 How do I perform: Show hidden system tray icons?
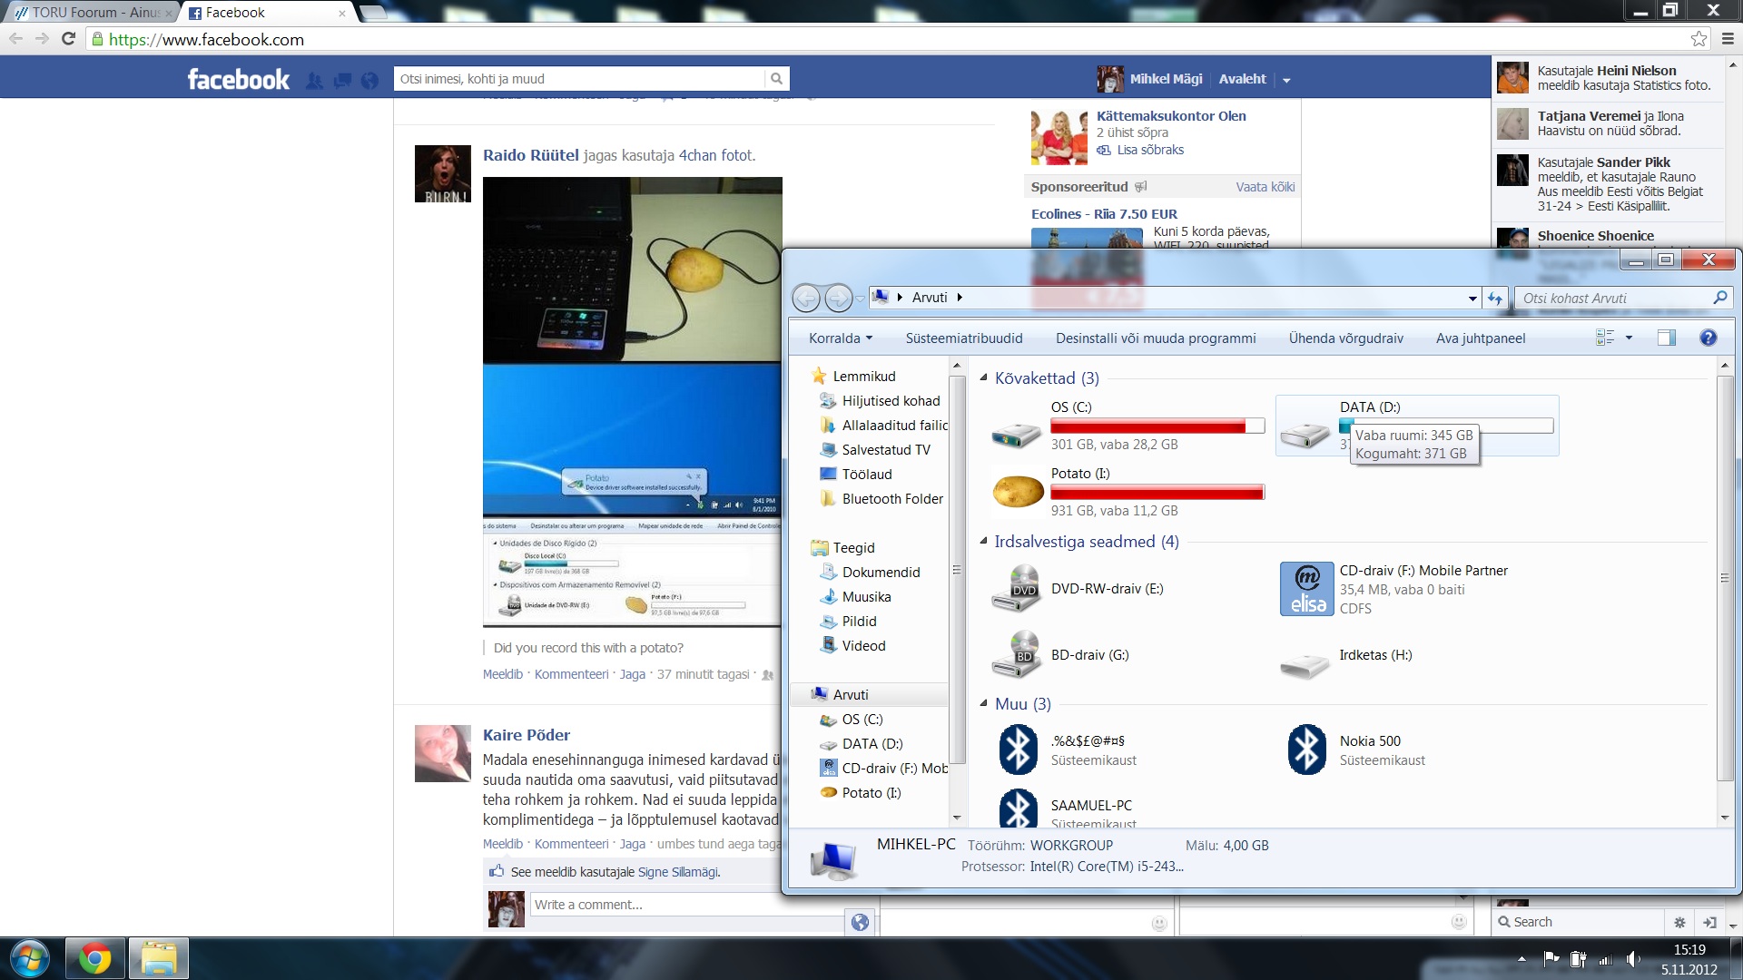pyautogui.click(x=1521, y=959)
